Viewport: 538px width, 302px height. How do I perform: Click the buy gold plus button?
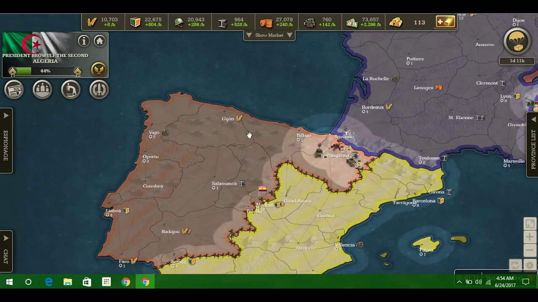[x=445, y=22]
